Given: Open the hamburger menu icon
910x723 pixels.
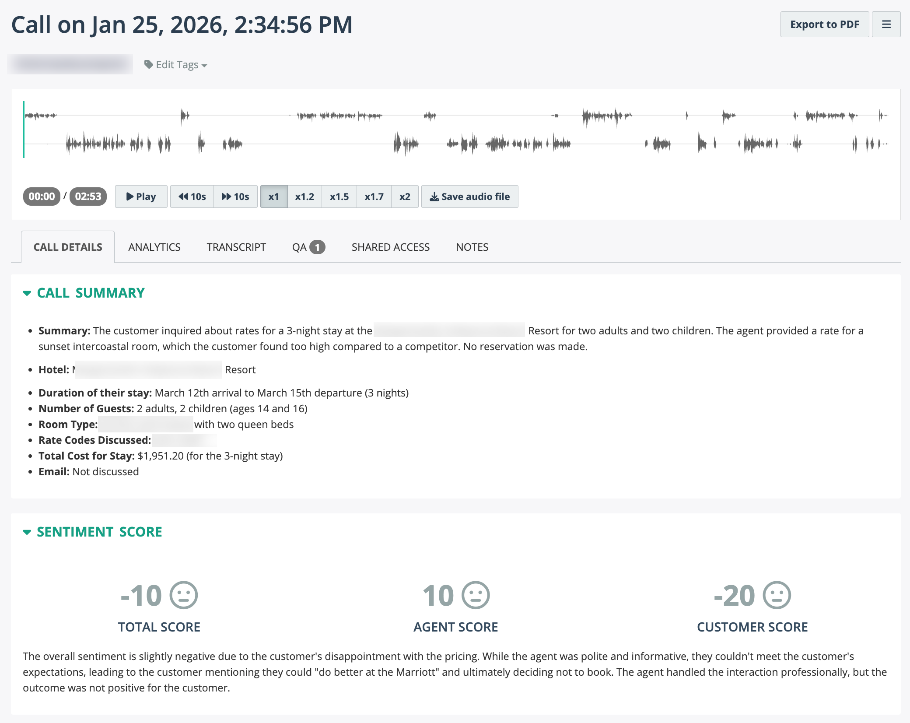Looking at the screenshot, I should tap(886, 25).
